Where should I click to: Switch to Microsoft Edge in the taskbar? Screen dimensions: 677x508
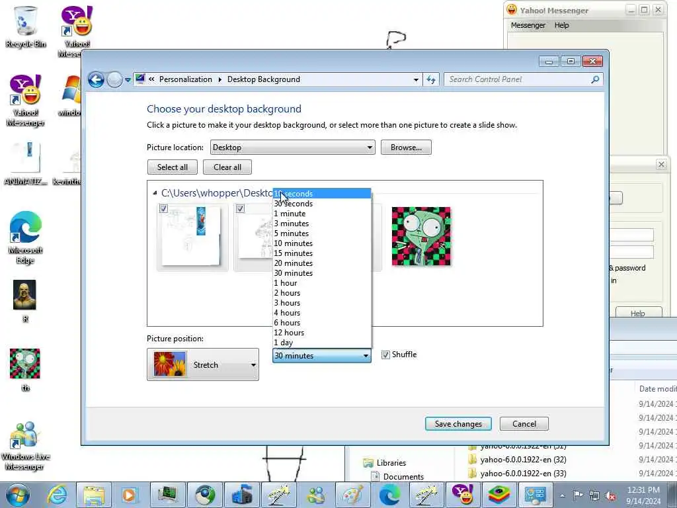click(x=389, y=495)
